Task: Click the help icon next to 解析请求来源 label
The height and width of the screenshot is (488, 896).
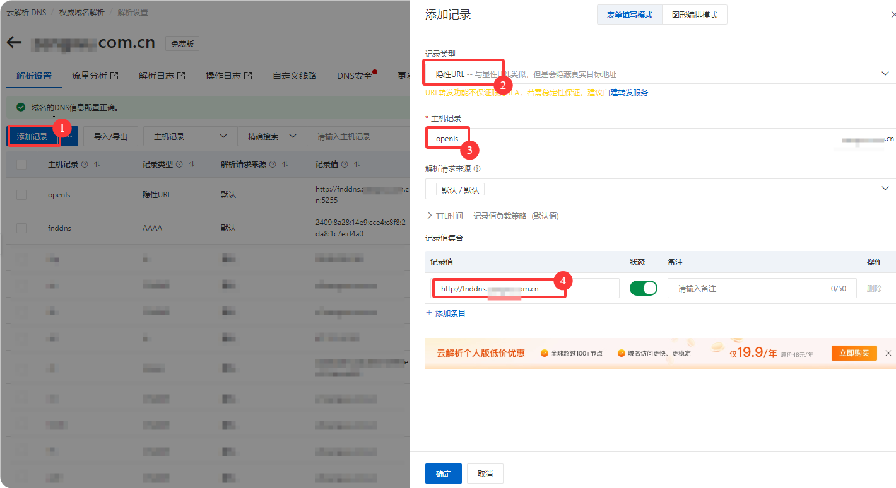Action: pos(477,169)
